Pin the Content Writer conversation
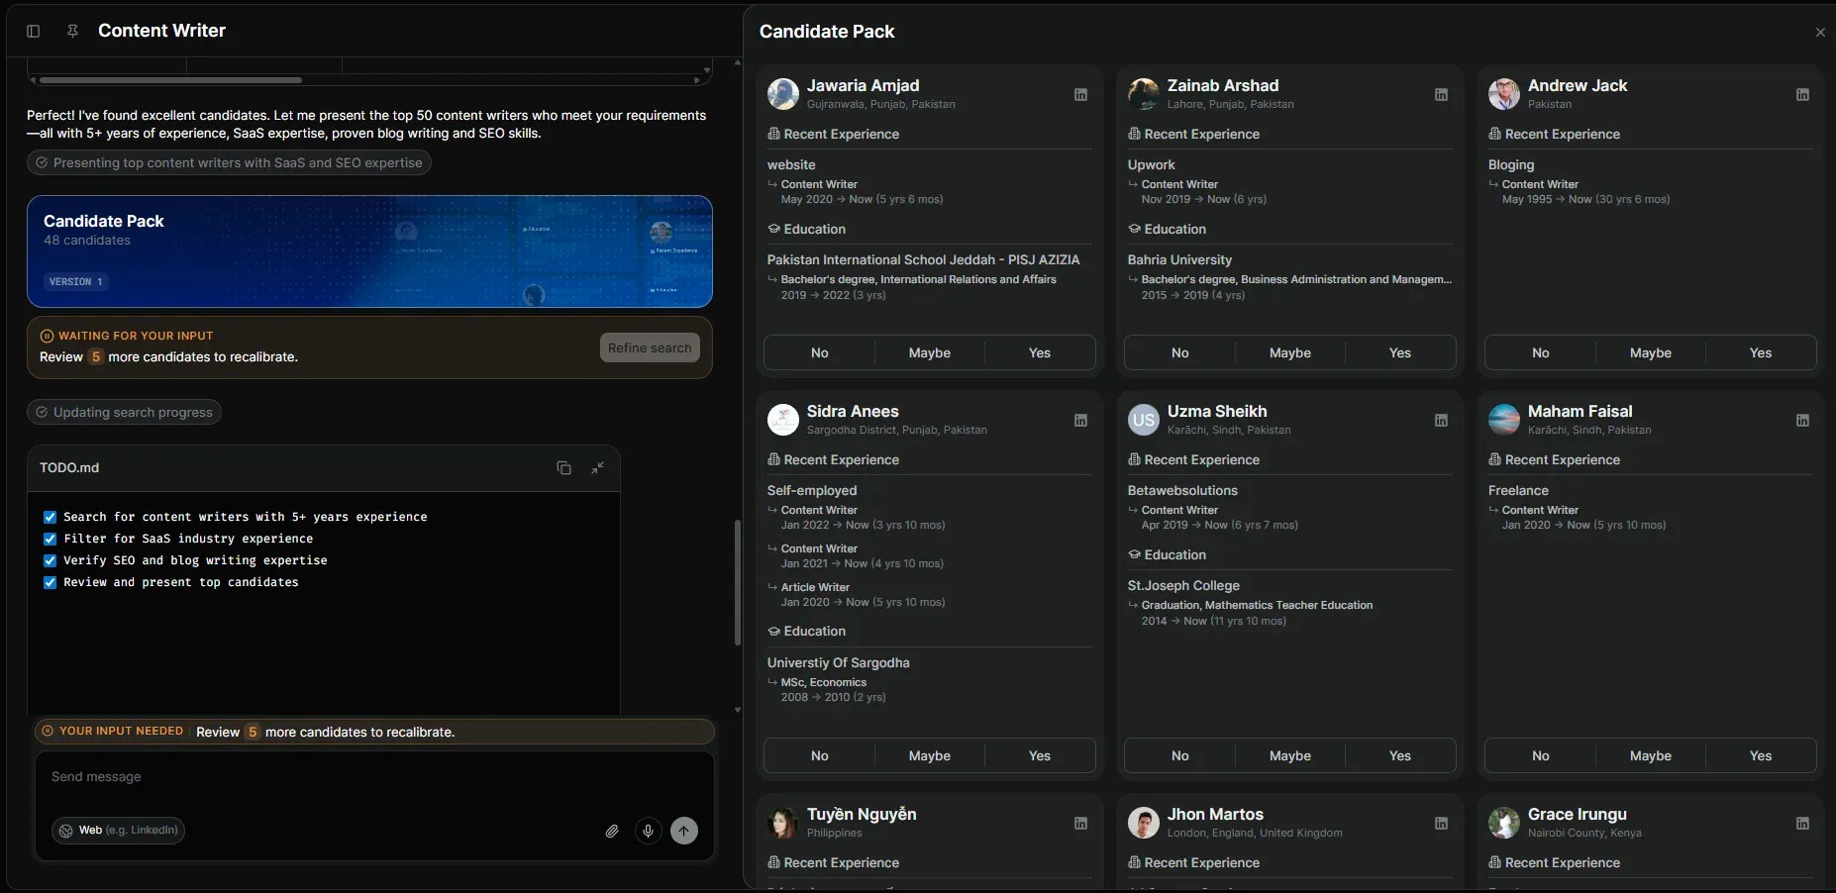1836x893 pixels. coord(72,31)
